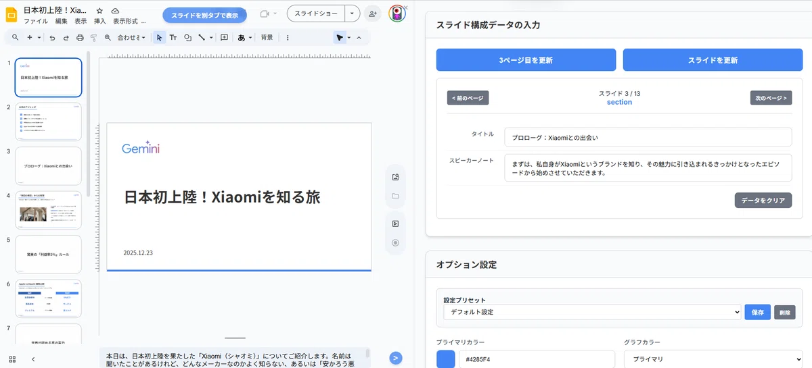Delete the preset with 削除 button
Viewport: 812px width, 368px height.
click(x=785, y=313)
